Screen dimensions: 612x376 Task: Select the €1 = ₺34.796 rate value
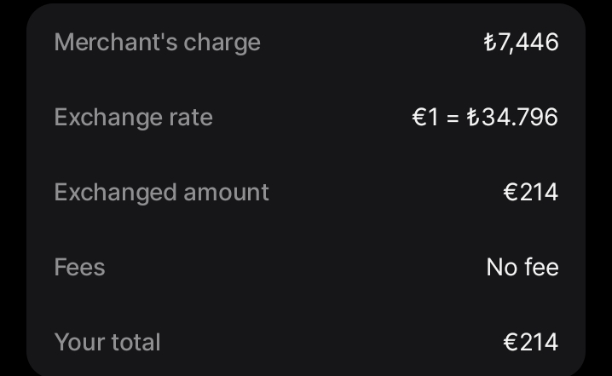485,117
